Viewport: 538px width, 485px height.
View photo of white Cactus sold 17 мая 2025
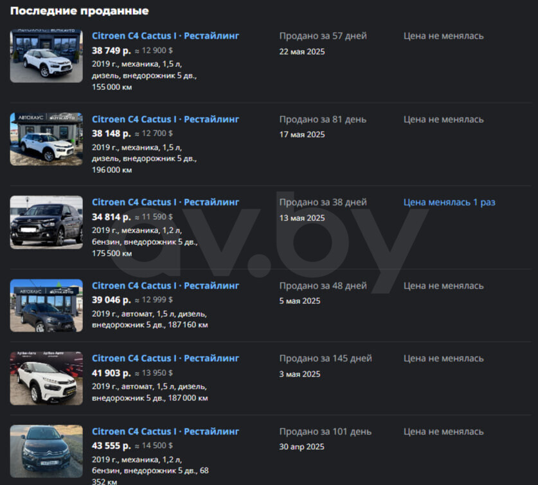click(x=46, y=139)
